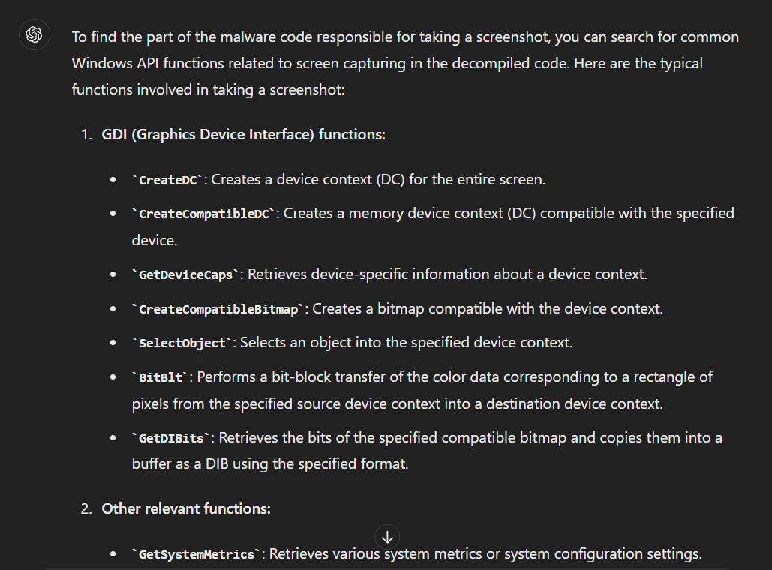Click the SelectObject inline code text
Viewport: 772px width, 570px height.
[x=180, y=343]
